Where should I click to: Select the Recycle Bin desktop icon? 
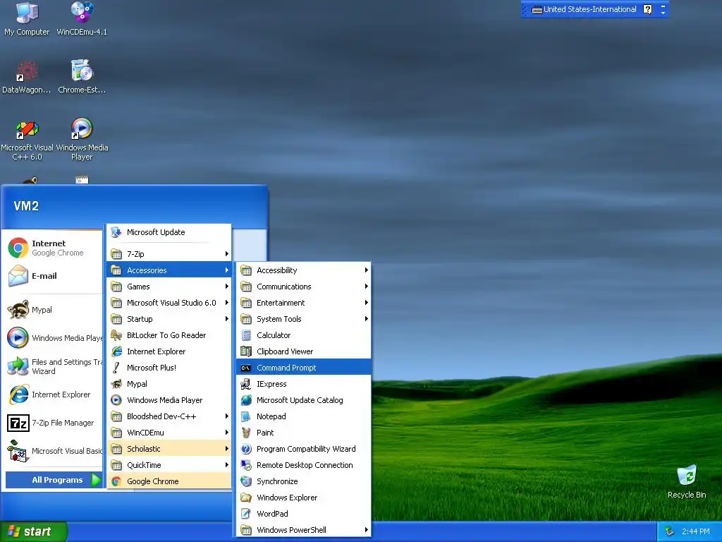click(x=687, y=481)
